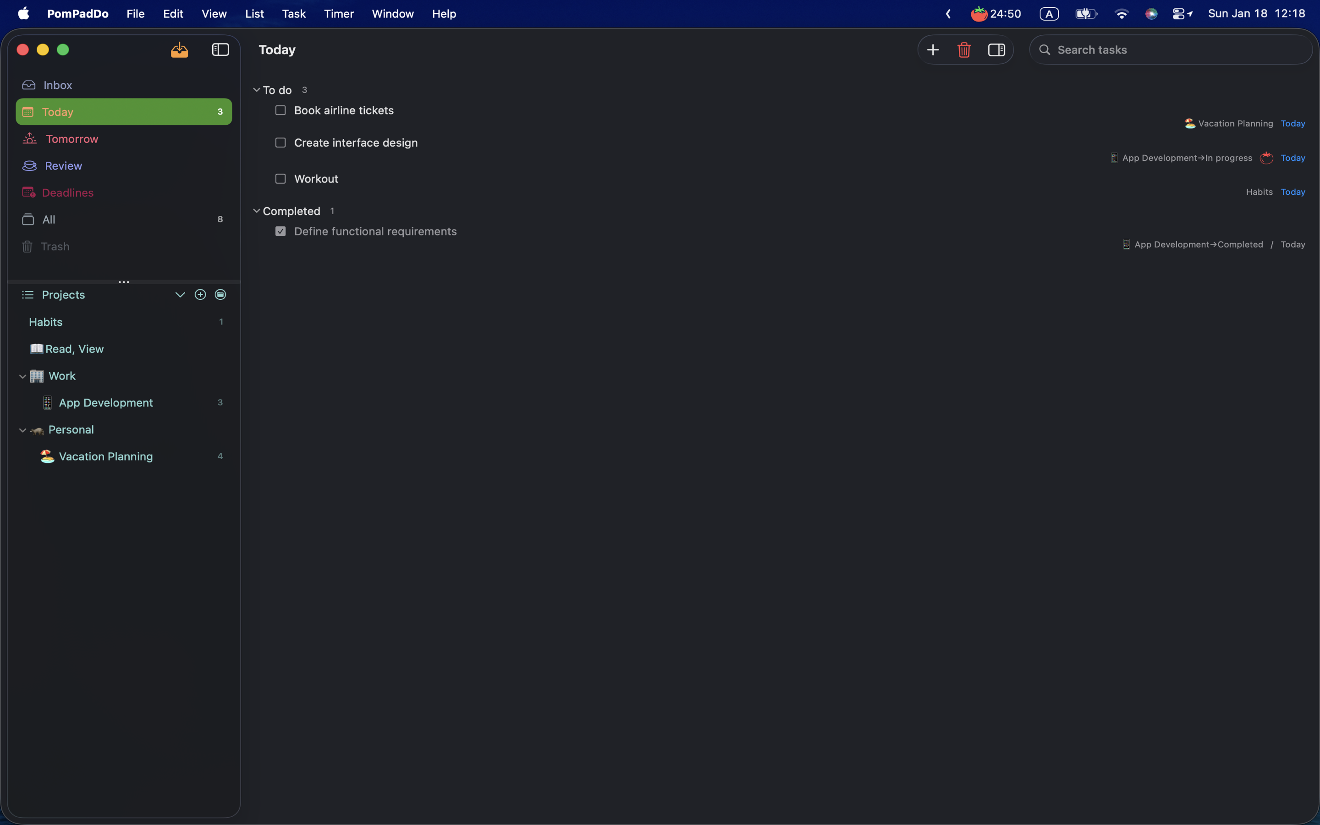
Task: Open Vacation Planning project in sidebar
Action: click(105, 456)
